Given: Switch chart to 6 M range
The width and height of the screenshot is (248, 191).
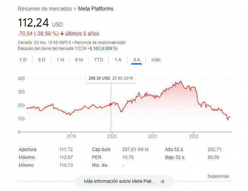Looking at the screenshot, I should 79,60.
